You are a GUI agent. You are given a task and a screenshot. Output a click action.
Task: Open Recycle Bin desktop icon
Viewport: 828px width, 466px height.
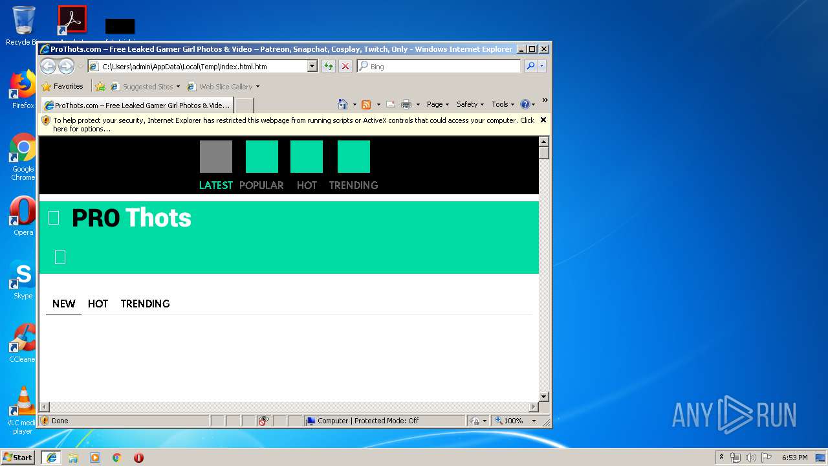(x=23, y=26)
